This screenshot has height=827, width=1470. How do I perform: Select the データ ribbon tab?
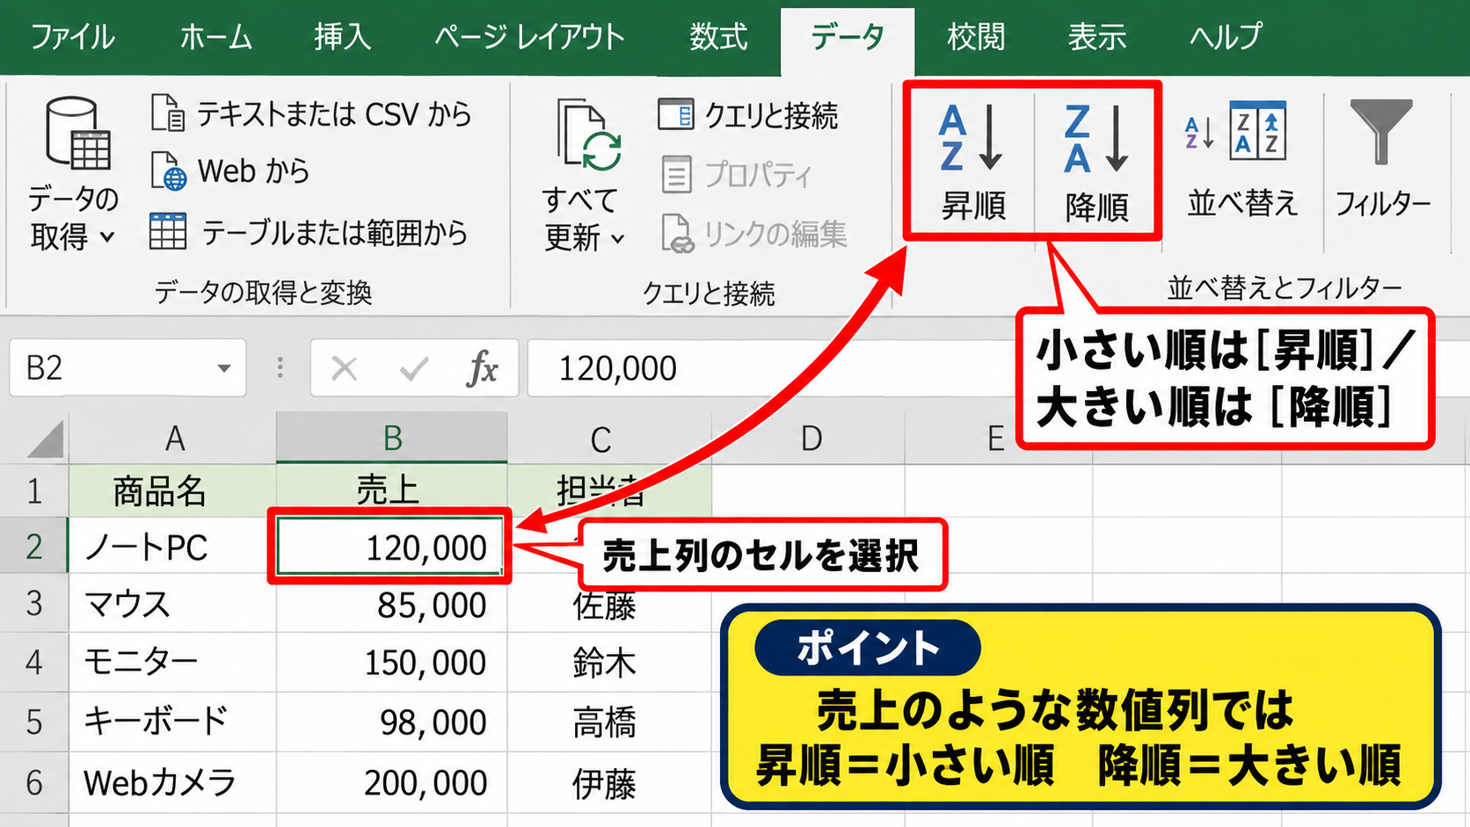[x=848, y=38]
